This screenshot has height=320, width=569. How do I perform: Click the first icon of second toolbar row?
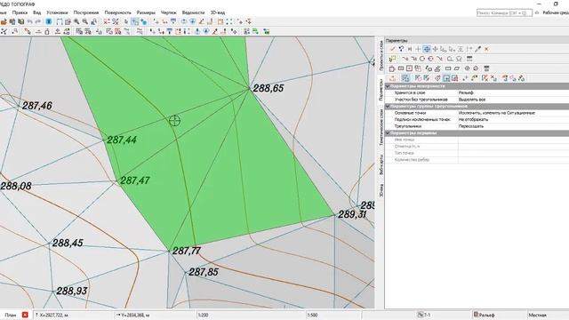click(4, 32)
